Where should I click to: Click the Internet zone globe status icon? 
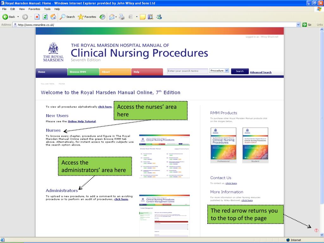click(x=288, y=240)
